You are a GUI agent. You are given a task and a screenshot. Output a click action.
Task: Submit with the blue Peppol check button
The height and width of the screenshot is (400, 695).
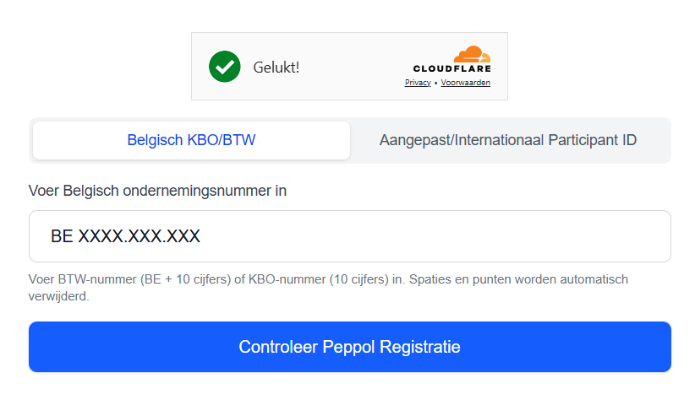[349, 347]
